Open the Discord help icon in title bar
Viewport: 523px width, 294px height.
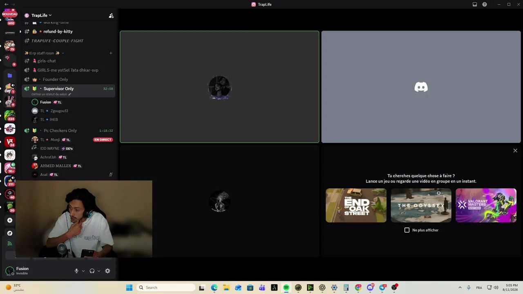click(485, 4)
